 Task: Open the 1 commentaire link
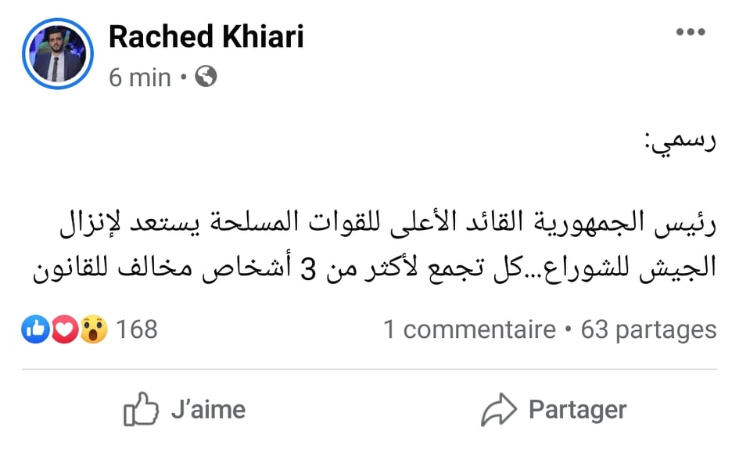click(469, 330)
